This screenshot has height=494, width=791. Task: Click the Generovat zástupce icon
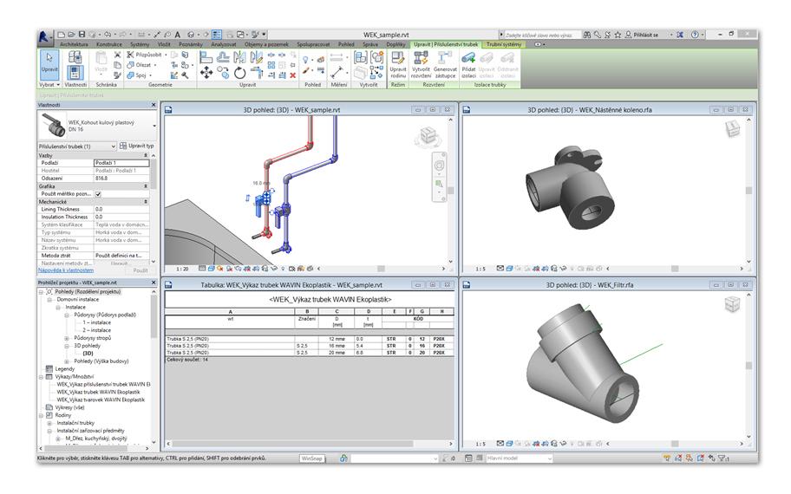click(445, 59)
